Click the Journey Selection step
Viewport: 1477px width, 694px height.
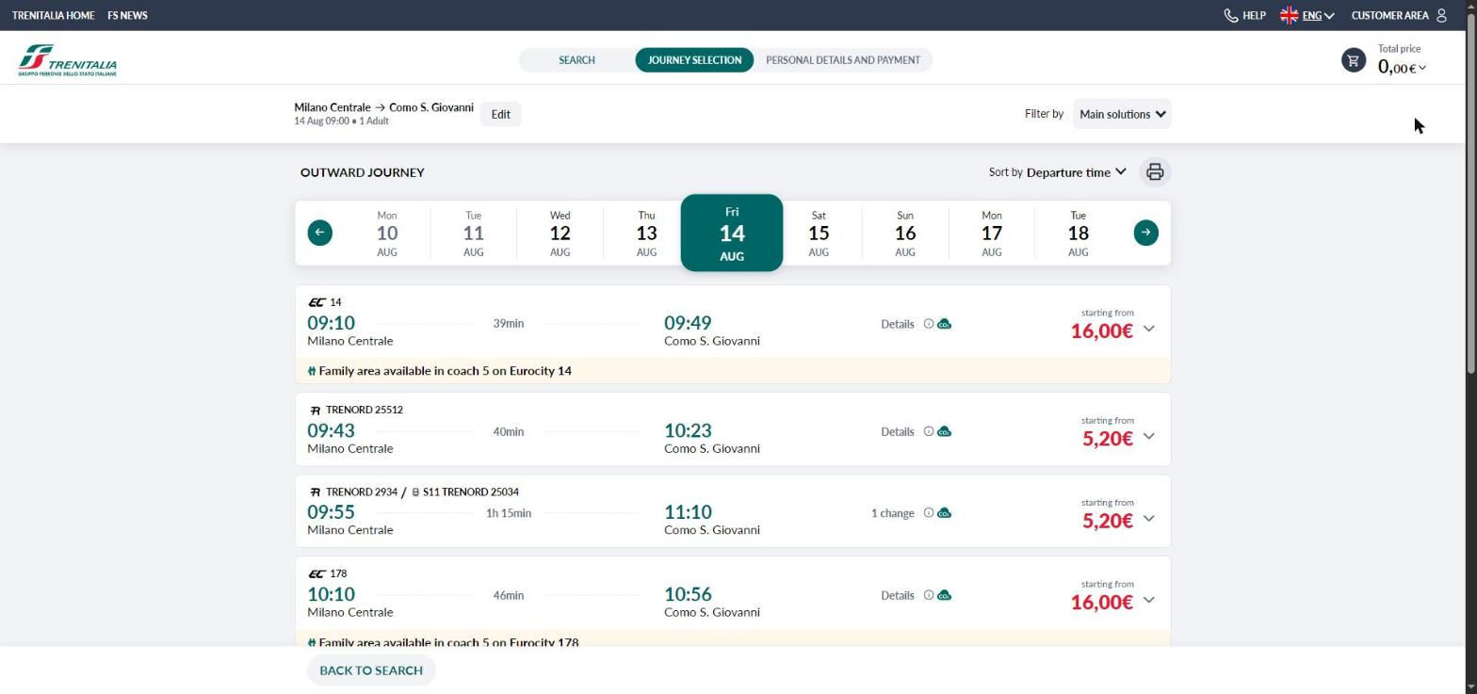pyautogui.click(x=694, y=60)
